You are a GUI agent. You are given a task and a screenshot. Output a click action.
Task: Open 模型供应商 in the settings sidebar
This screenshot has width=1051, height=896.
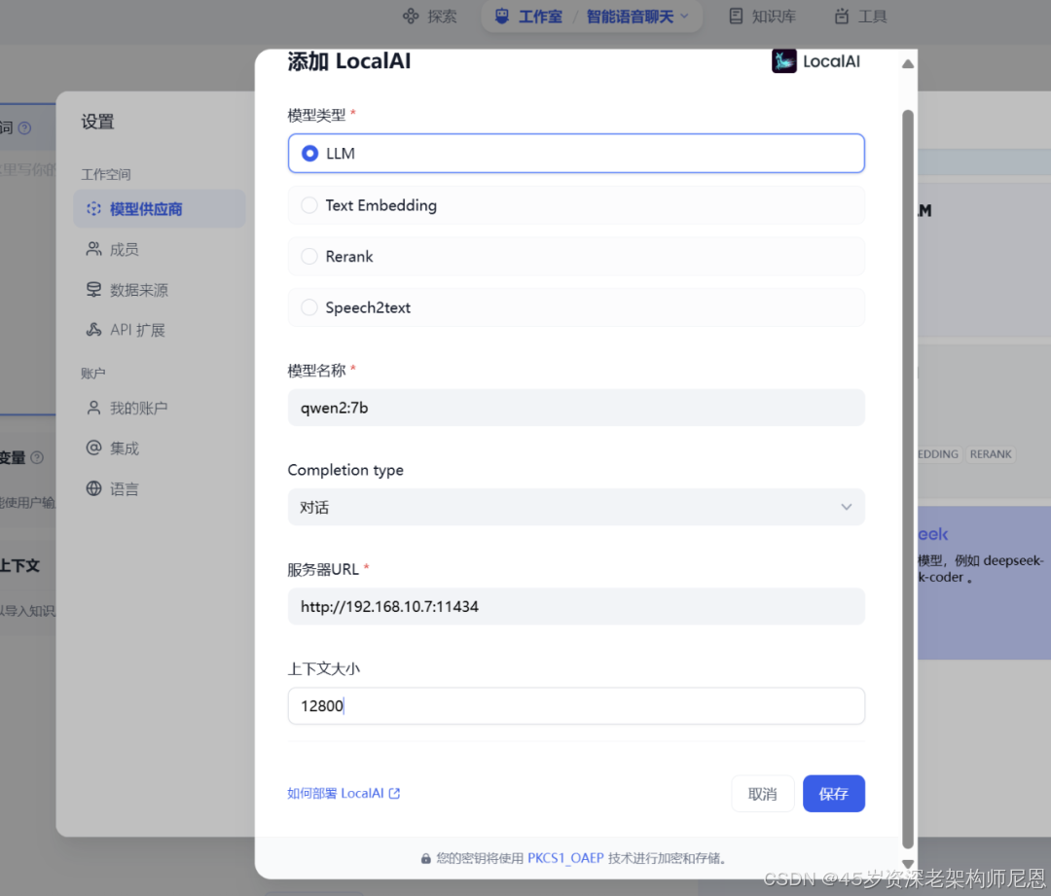pos(160,209)
